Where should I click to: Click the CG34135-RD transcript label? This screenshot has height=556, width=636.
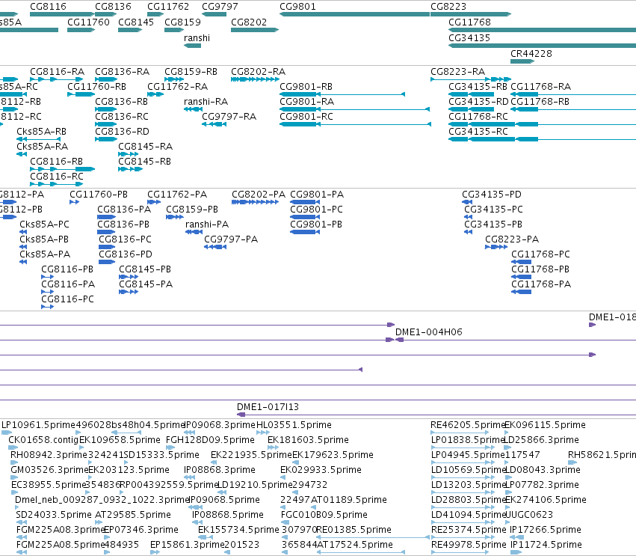tap(478, 102)
